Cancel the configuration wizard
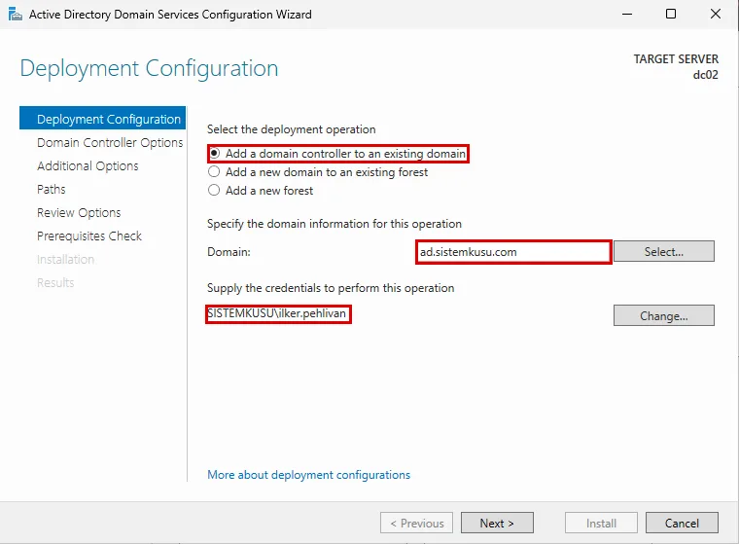 coord(682,523)
